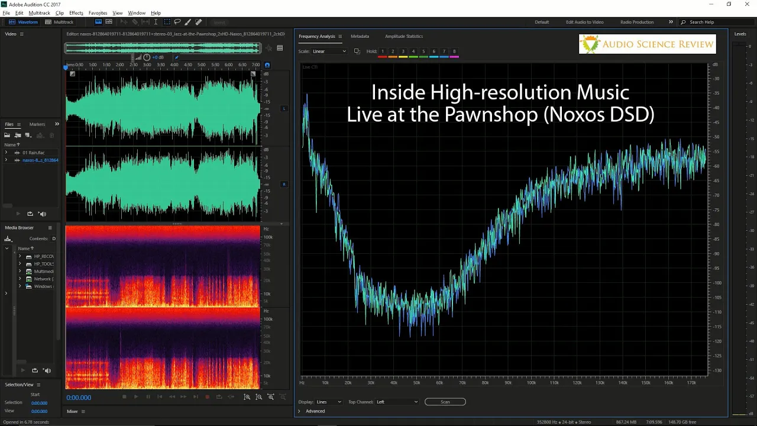Show more panel tabs beside Markers
Image resolution: width=757 pixels, height=426 pixels.
coord(57,124)
